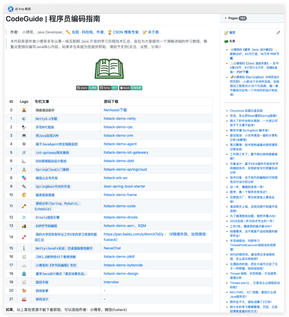Open the 首页 sidebar link
Screen dimensions: 289x317
click(232, 33)
